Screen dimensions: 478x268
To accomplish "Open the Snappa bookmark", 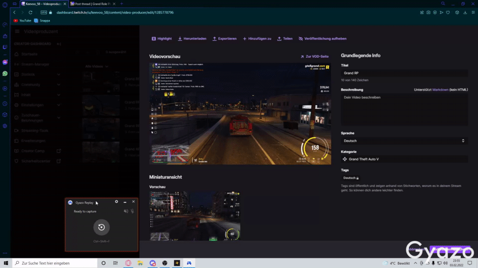I will pos(42,21).
